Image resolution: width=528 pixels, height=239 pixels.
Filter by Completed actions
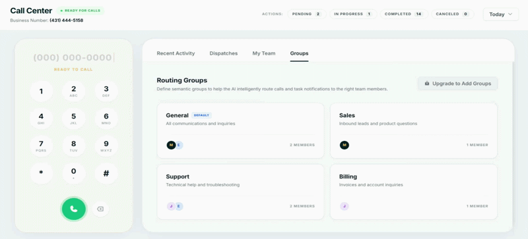(x=404, y=14)
